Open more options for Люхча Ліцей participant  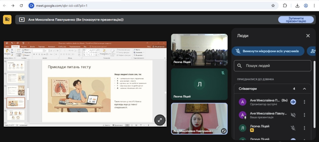click(304, 128)
